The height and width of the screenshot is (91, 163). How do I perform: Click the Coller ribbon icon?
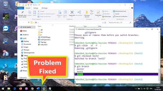point(35,12)
